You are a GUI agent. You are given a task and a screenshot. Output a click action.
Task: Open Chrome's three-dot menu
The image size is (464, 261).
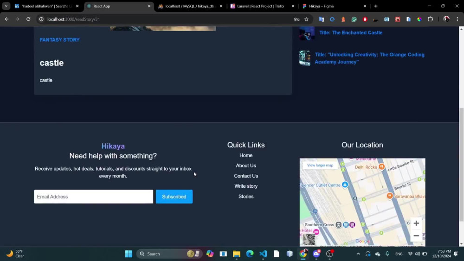pos(457,19)
